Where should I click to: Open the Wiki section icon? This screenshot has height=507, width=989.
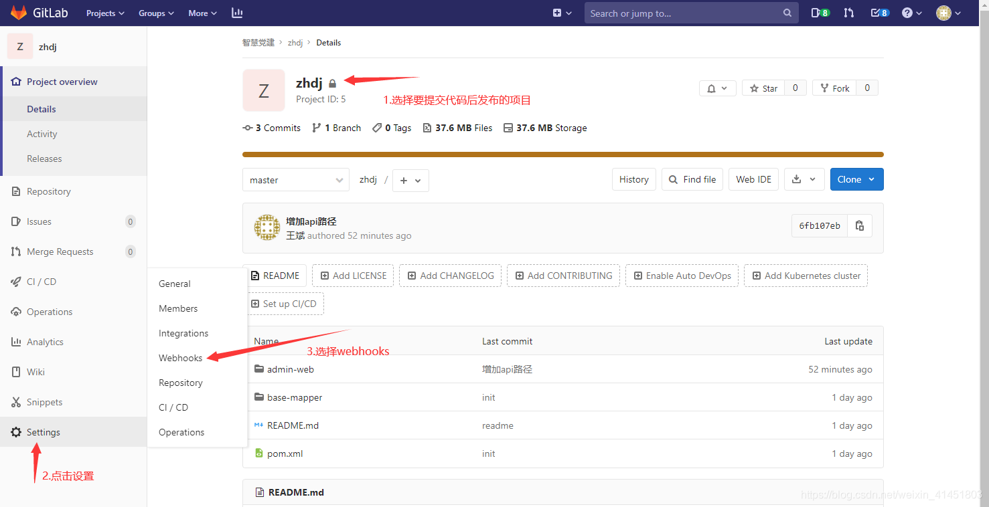coord(16,371)
